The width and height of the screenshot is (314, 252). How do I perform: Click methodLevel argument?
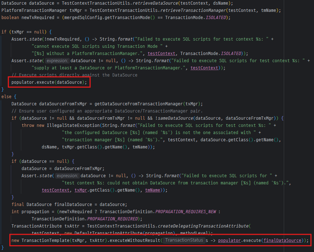point(194,233)
